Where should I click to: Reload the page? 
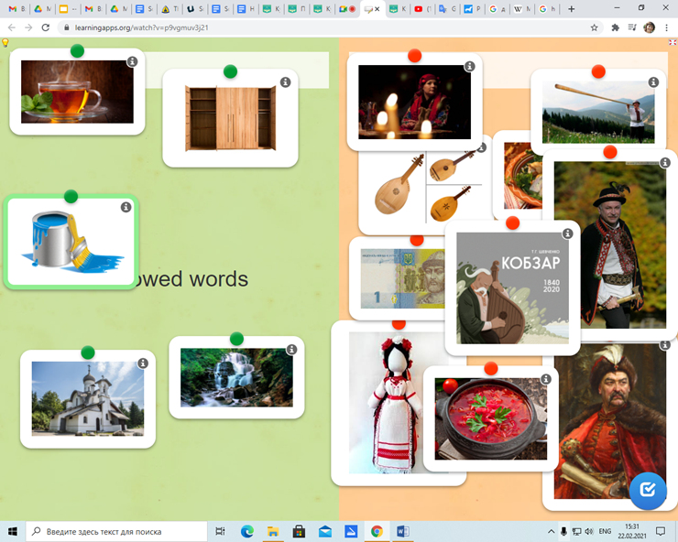46,27
